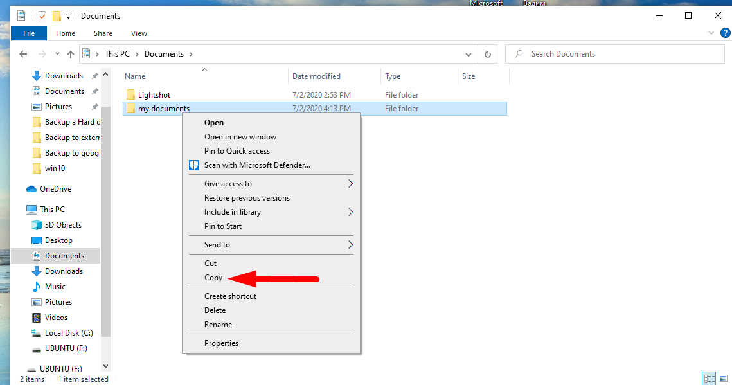Click the Refresh button in address bar

(x=488, y=55)
